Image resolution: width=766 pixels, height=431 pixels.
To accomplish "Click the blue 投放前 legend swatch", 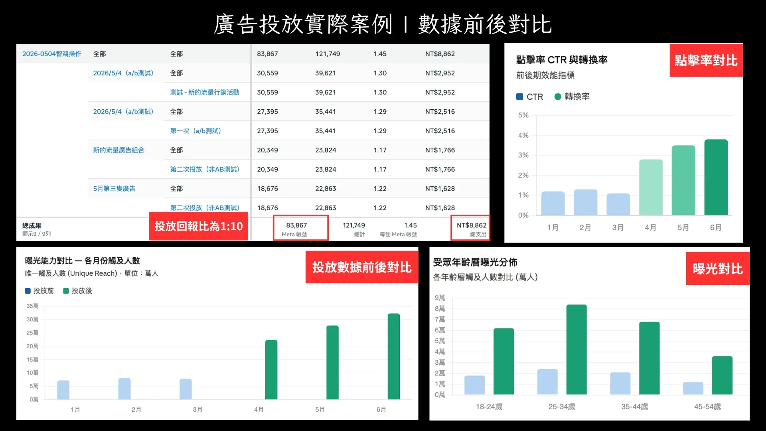I will pos(28,291).
